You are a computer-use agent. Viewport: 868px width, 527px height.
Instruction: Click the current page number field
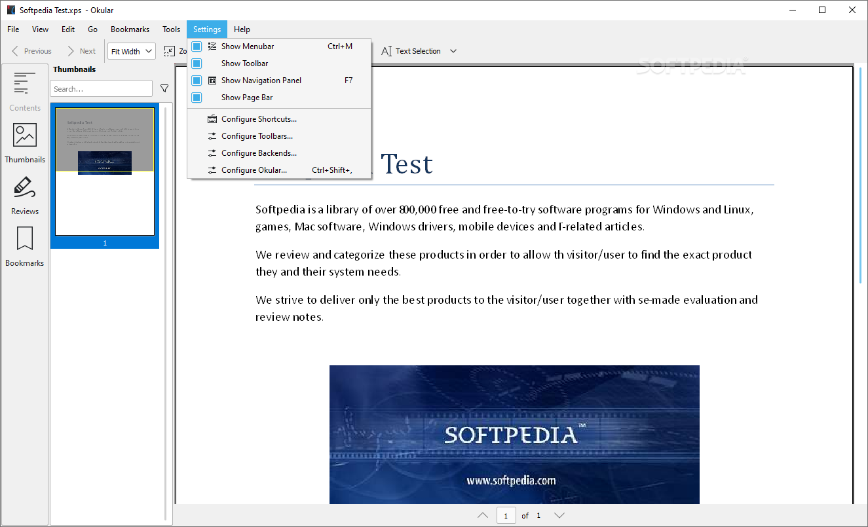click(506, 515)
